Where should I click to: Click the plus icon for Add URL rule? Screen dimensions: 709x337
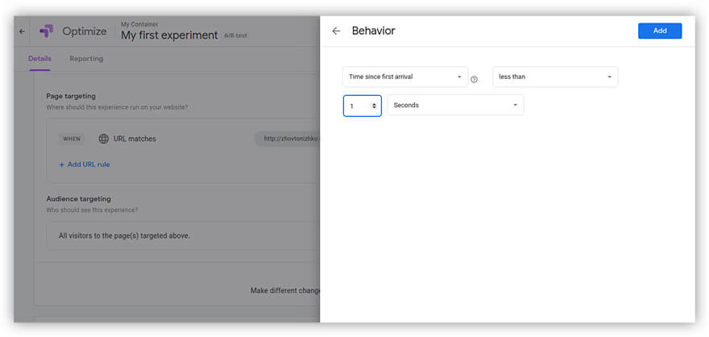[62, 164]
